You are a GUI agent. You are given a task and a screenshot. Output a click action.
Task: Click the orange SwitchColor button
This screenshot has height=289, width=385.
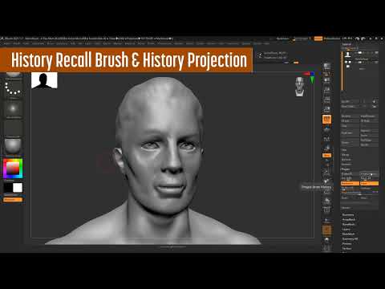pyautogui.click(x=13, y=199)
